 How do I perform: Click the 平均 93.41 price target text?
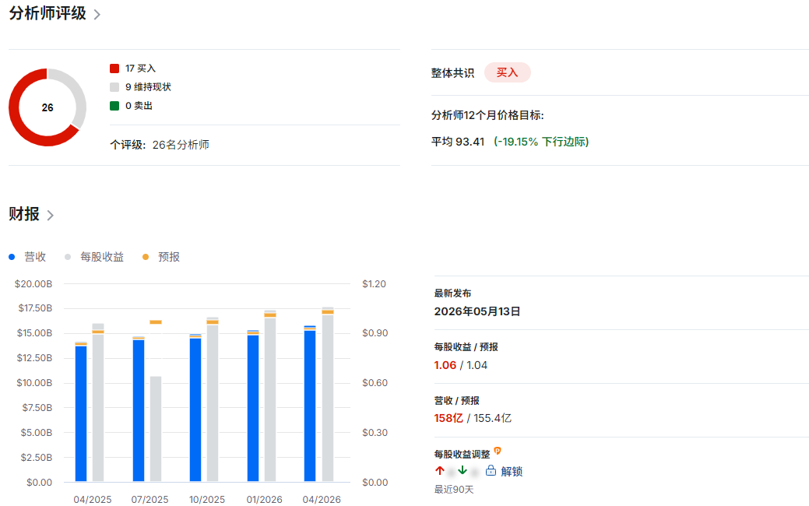[x=458, y=142]
